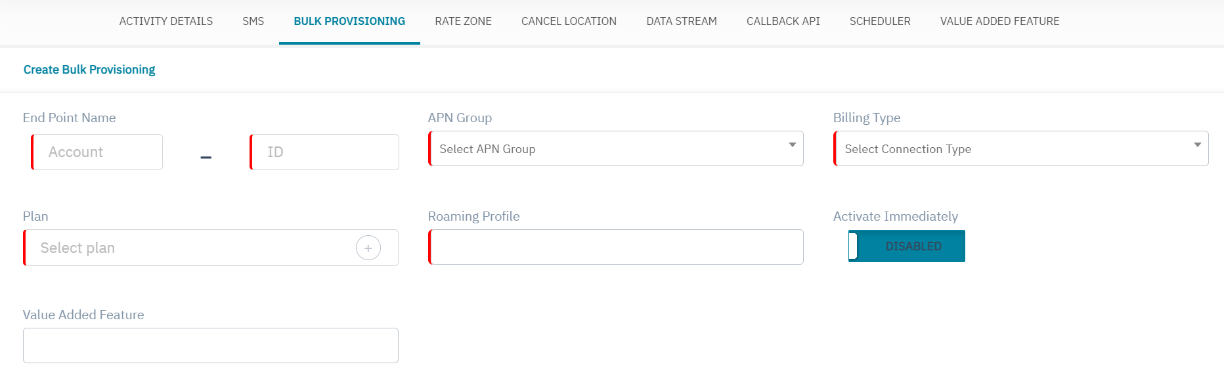
Task: Open the Cancel Location tab
Action: (x=569, y=21)
